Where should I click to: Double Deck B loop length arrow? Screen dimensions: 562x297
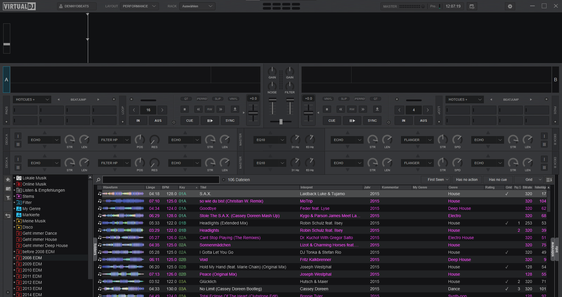pyautogui.click(x=428, y=110)
